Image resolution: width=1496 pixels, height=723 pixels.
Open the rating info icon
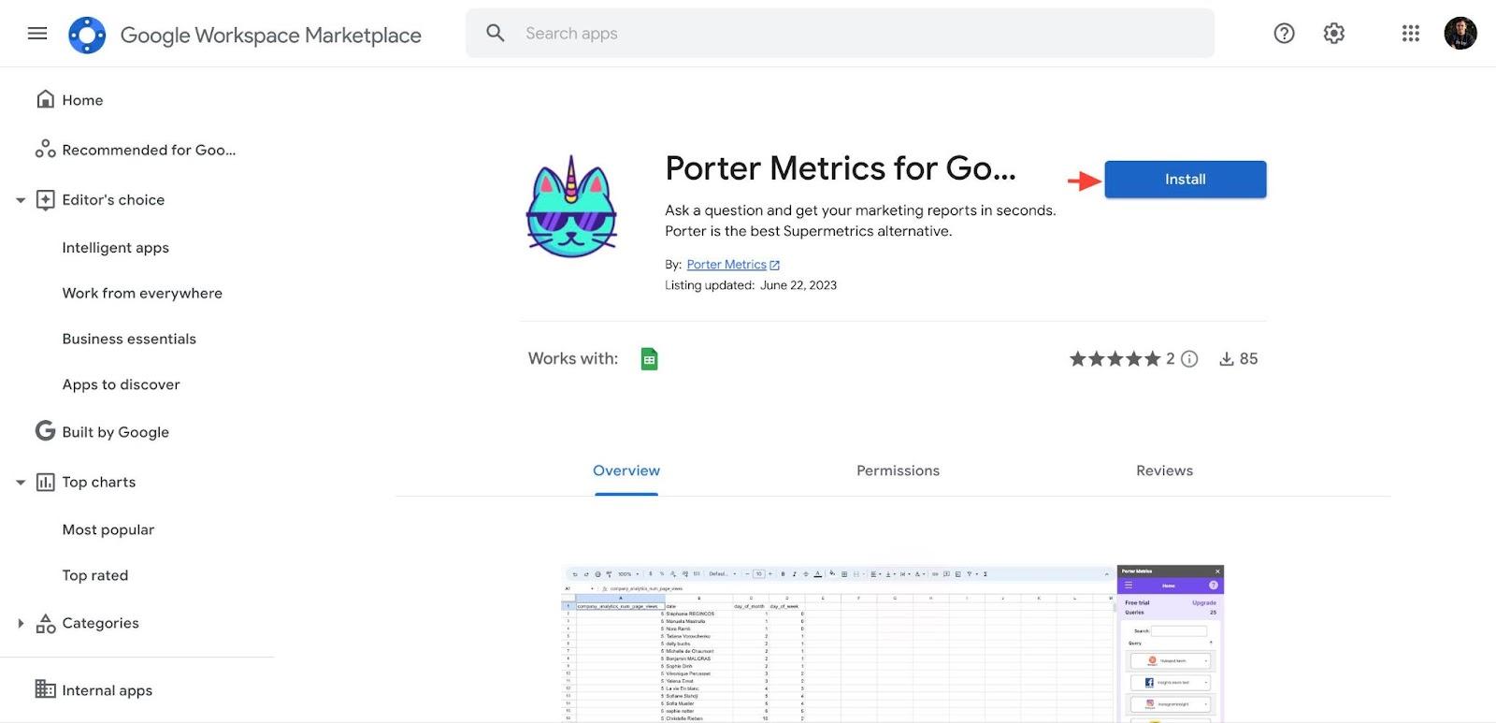[x=1189, y=359]
